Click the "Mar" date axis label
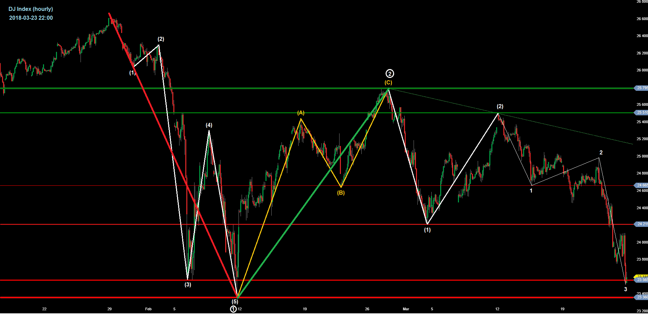The height and width of the screenshot is (314, 648). point(406,309)
